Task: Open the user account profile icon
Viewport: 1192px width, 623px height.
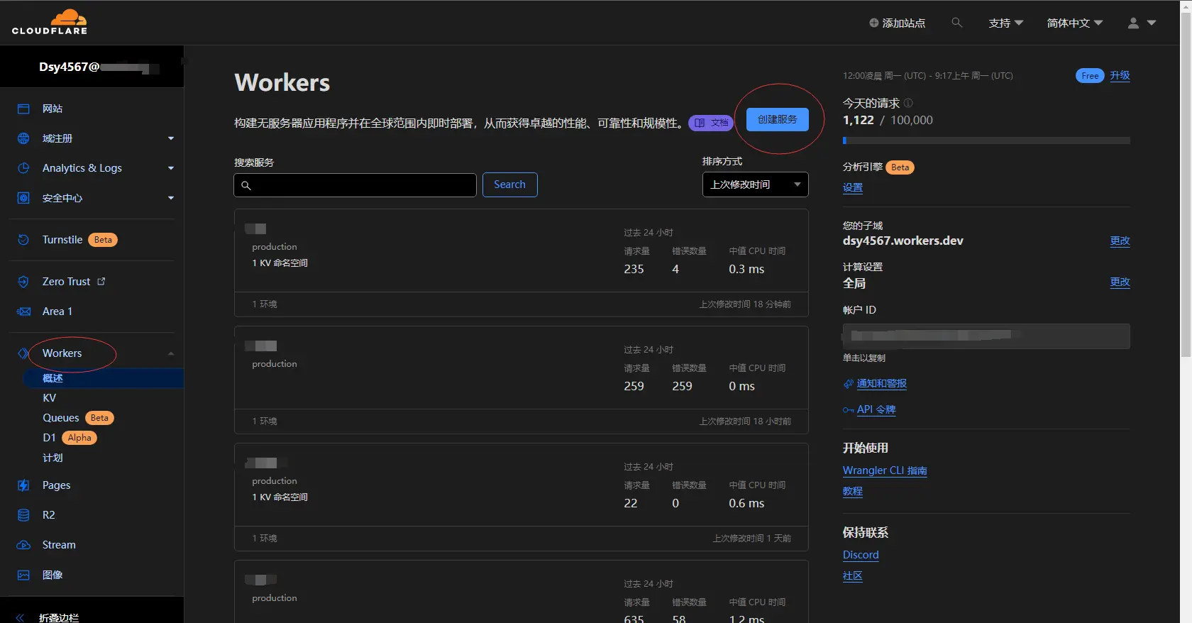Action: (1133, 23)
